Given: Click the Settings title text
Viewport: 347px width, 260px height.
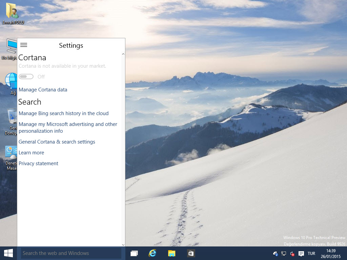Looking at the screenshot, I should click(x=71, y=46).
